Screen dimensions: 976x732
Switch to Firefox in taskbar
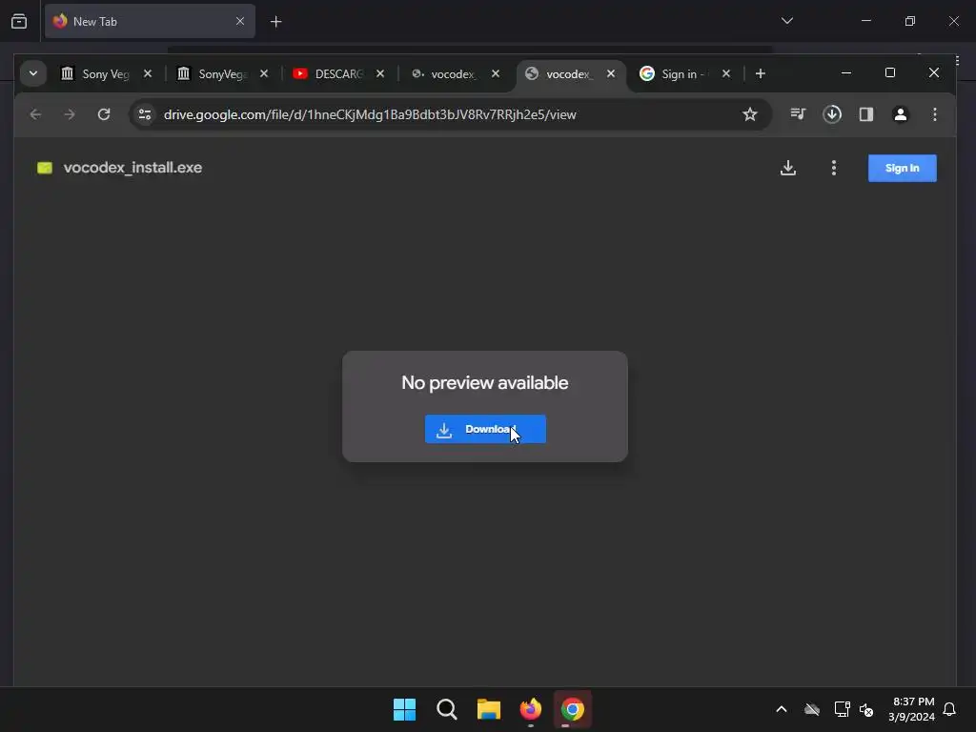530,709
